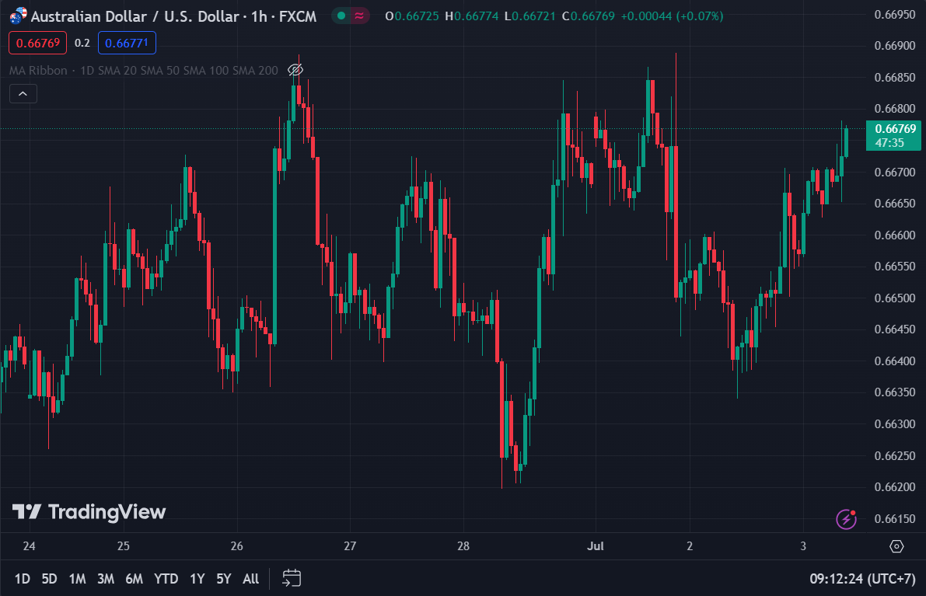Screen dimensions: 926x596
Task: Click the Jul date label on time axis
Action: (596, 546)
